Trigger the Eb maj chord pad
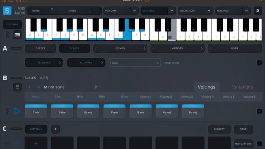 tap(88, 111)
